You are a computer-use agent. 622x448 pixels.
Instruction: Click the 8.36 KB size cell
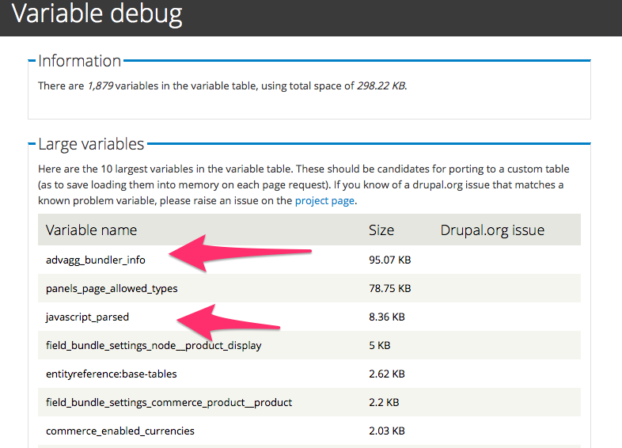(387, 317)
